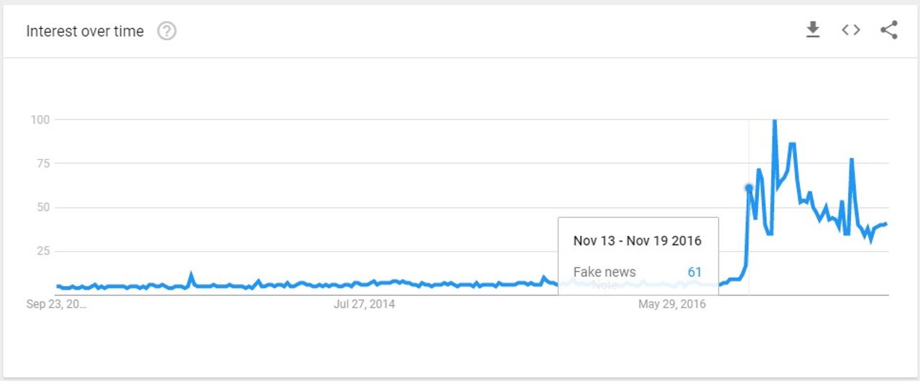The height and width of the screenshot is (381, 920).
Task: Click the small early spike on the line
Action: tap(190, 274)
